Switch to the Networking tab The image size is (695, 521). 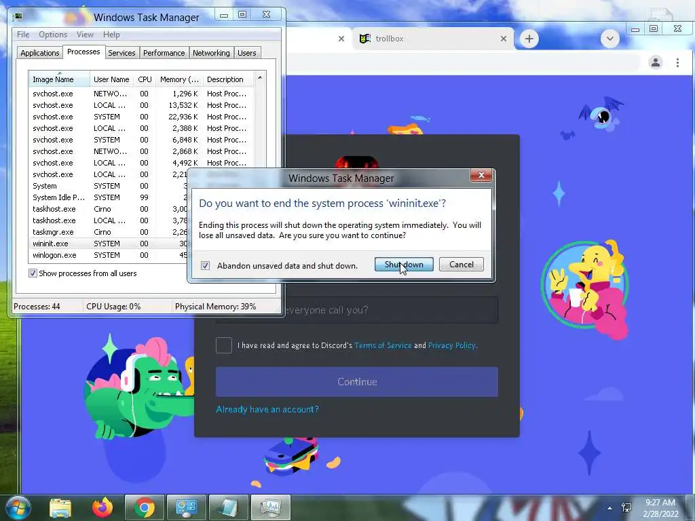tap(211, 53)
